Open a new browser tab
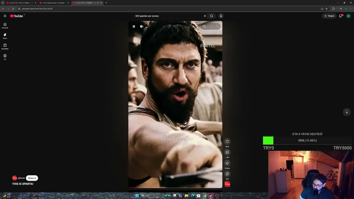The height and width of the screenshot is (199, 354). point(106,3)
